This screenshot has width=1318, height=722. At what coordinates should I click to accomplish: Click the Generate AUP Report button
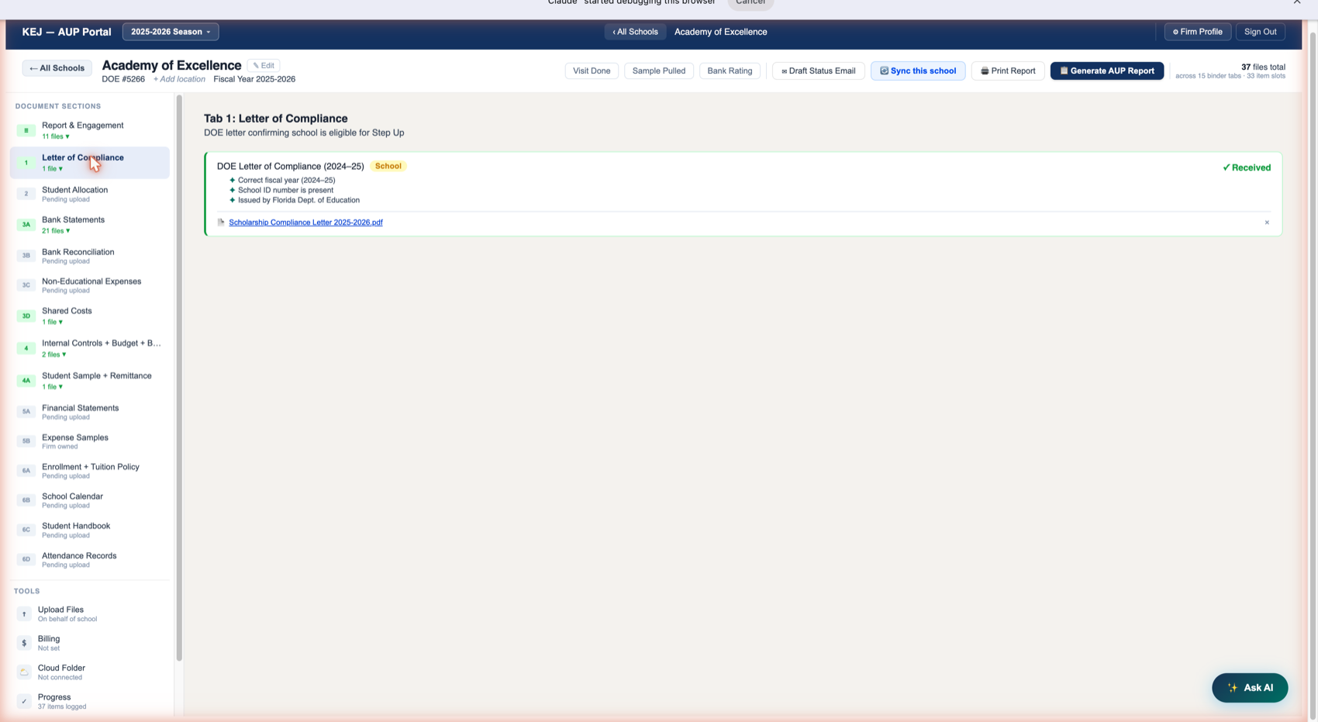click(1106, 71)
